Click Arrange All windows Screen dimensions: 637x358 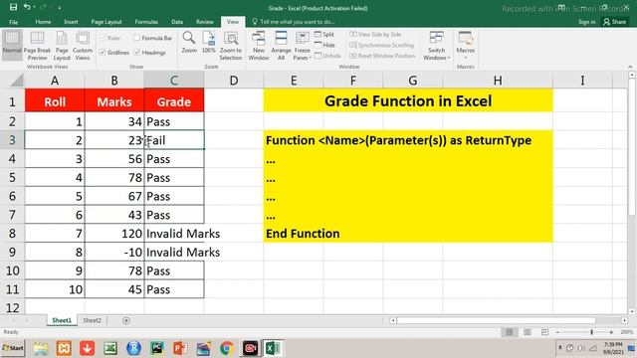click(x=281, y=45)
